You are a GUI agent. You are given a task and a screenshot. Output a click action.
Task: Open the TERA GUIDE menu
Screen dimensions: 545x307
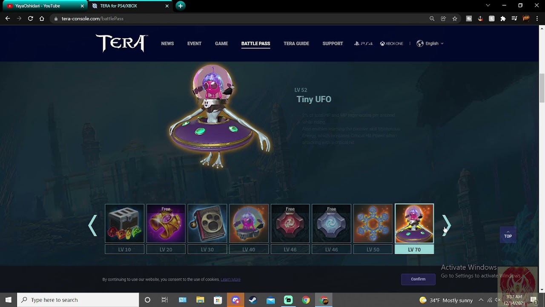(x=296, y=43)
